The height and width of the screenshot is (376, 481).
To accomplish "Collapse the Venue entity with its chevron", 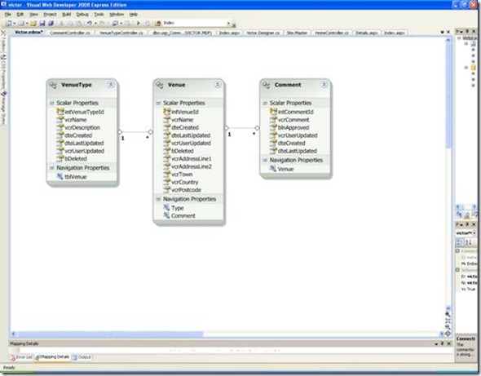I will 218,84.
